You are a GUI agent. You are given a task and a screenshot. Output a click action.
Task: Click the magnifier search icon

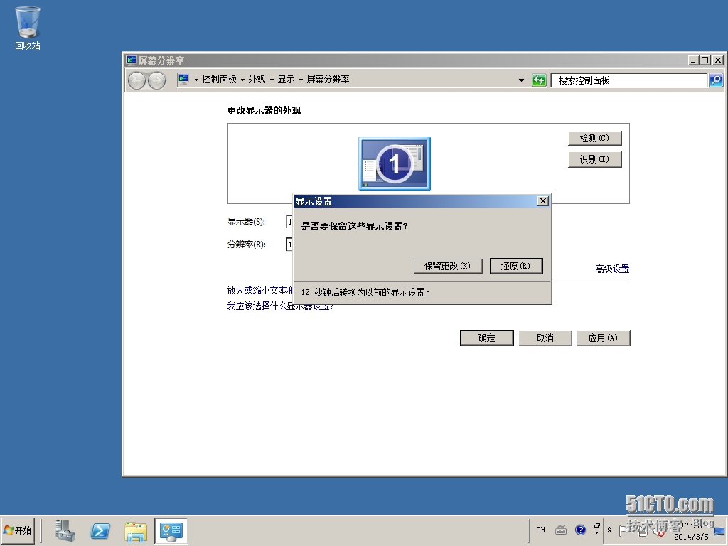tap(716, 80)
